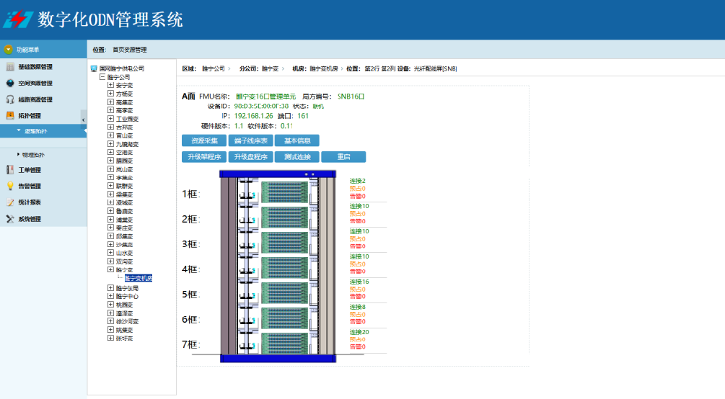
Task: Click the 告警管理 light bulb icon
Action: [x=10, y=186]
